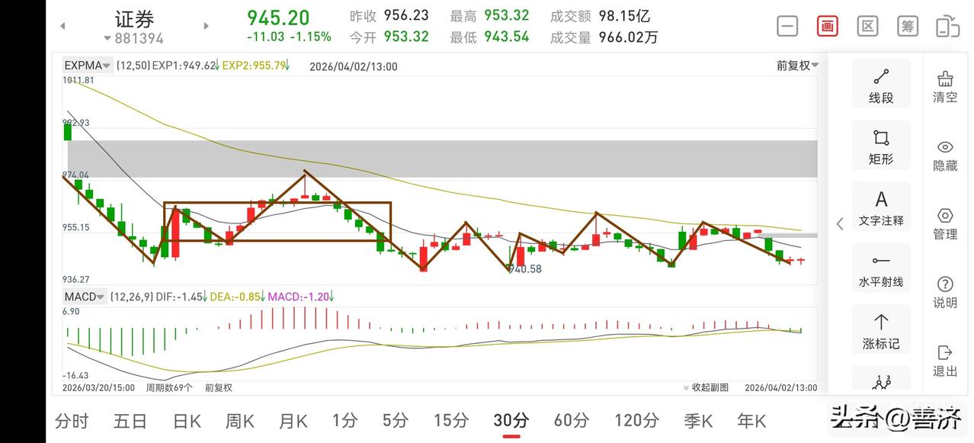Image resolution: width=974 pixels, height=443 pixels.
Task: Select the 文字注释 text annotation tool
Action: point(881,208)
